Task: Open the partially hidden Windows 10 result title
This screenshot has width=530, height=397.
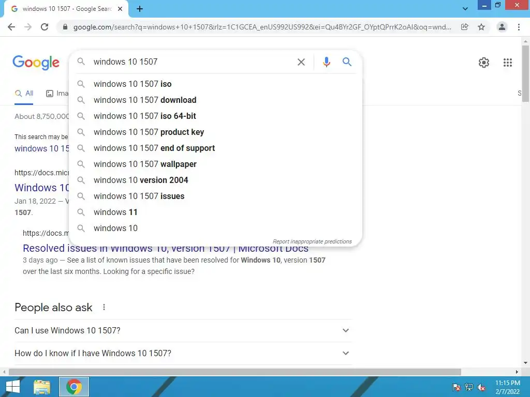Action: (41, 187)
